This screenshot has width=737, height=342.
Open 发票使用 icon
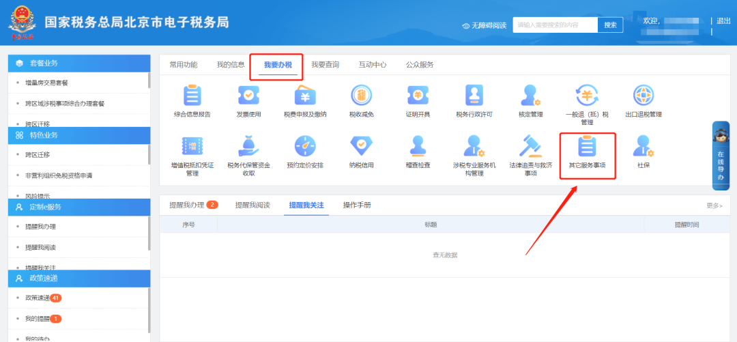[248, 96]
